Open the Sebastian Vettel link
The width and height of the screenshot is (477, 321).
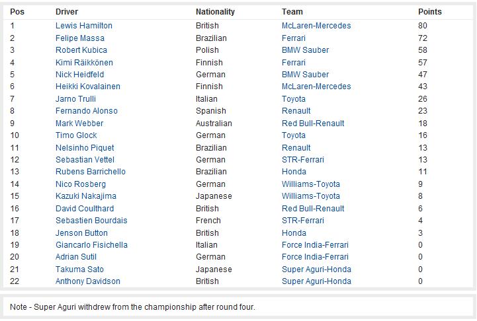coord(85,159)
